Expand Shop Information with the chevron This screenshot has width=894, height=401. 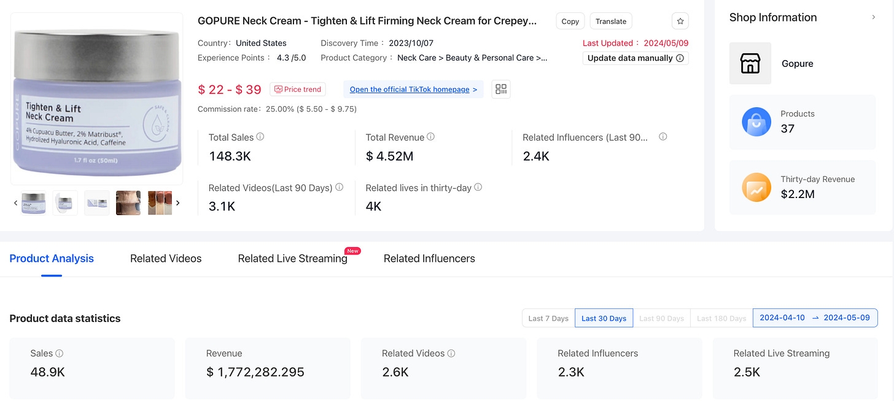(874, 17)
